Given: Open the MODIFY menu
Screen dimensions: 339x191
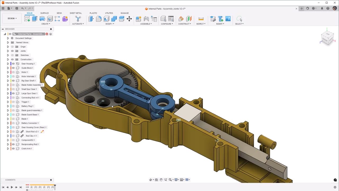Looking at the screenshot, I should point(110,24).
